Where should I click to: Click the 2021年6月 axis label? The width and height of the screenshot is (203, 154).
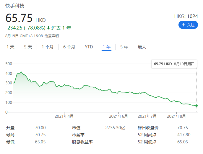coord(118,116)
